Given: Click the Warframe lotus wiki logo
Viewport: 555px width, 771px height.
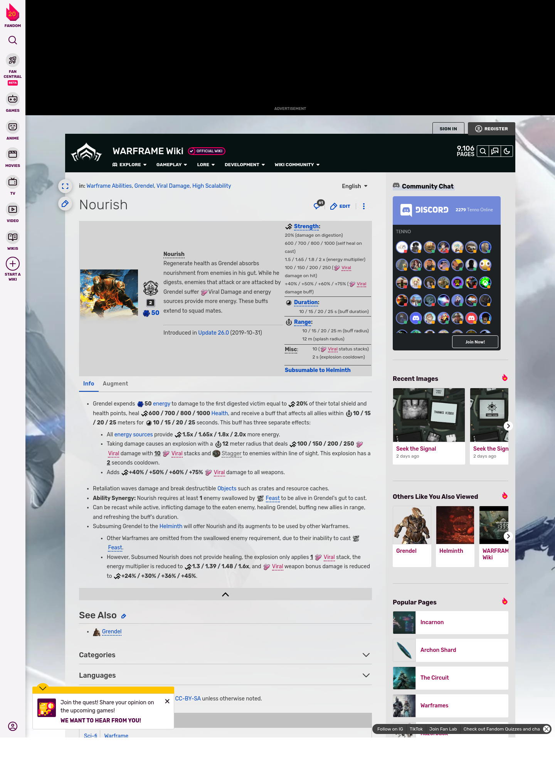Looking at the screenshot, I should (86, 153).
